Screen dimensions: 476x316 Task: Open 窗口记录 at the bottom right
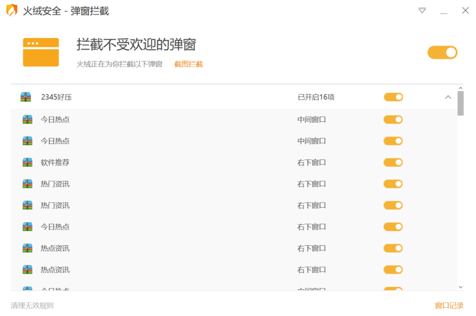[x=449, y=305]
